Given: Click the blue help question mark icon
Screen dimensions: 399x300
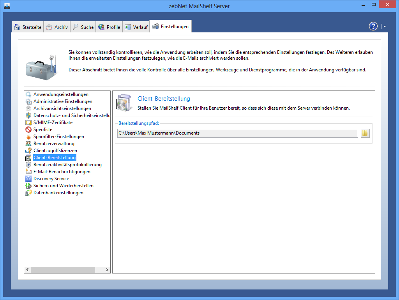Looking at the screenshot, I should click(373, 26).
